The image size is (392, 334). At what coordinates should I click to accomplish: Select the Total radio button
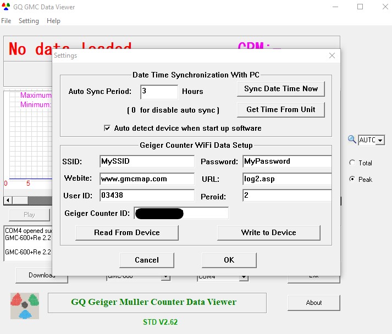point(352,163)
